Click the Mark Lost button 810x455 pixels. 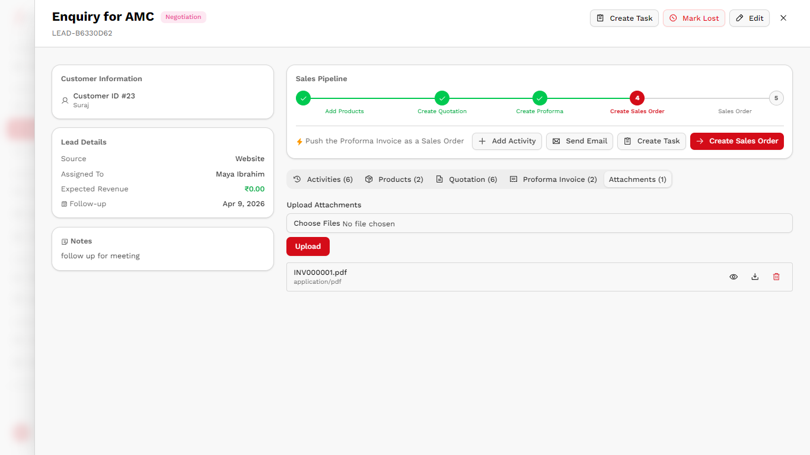[694, 18]
